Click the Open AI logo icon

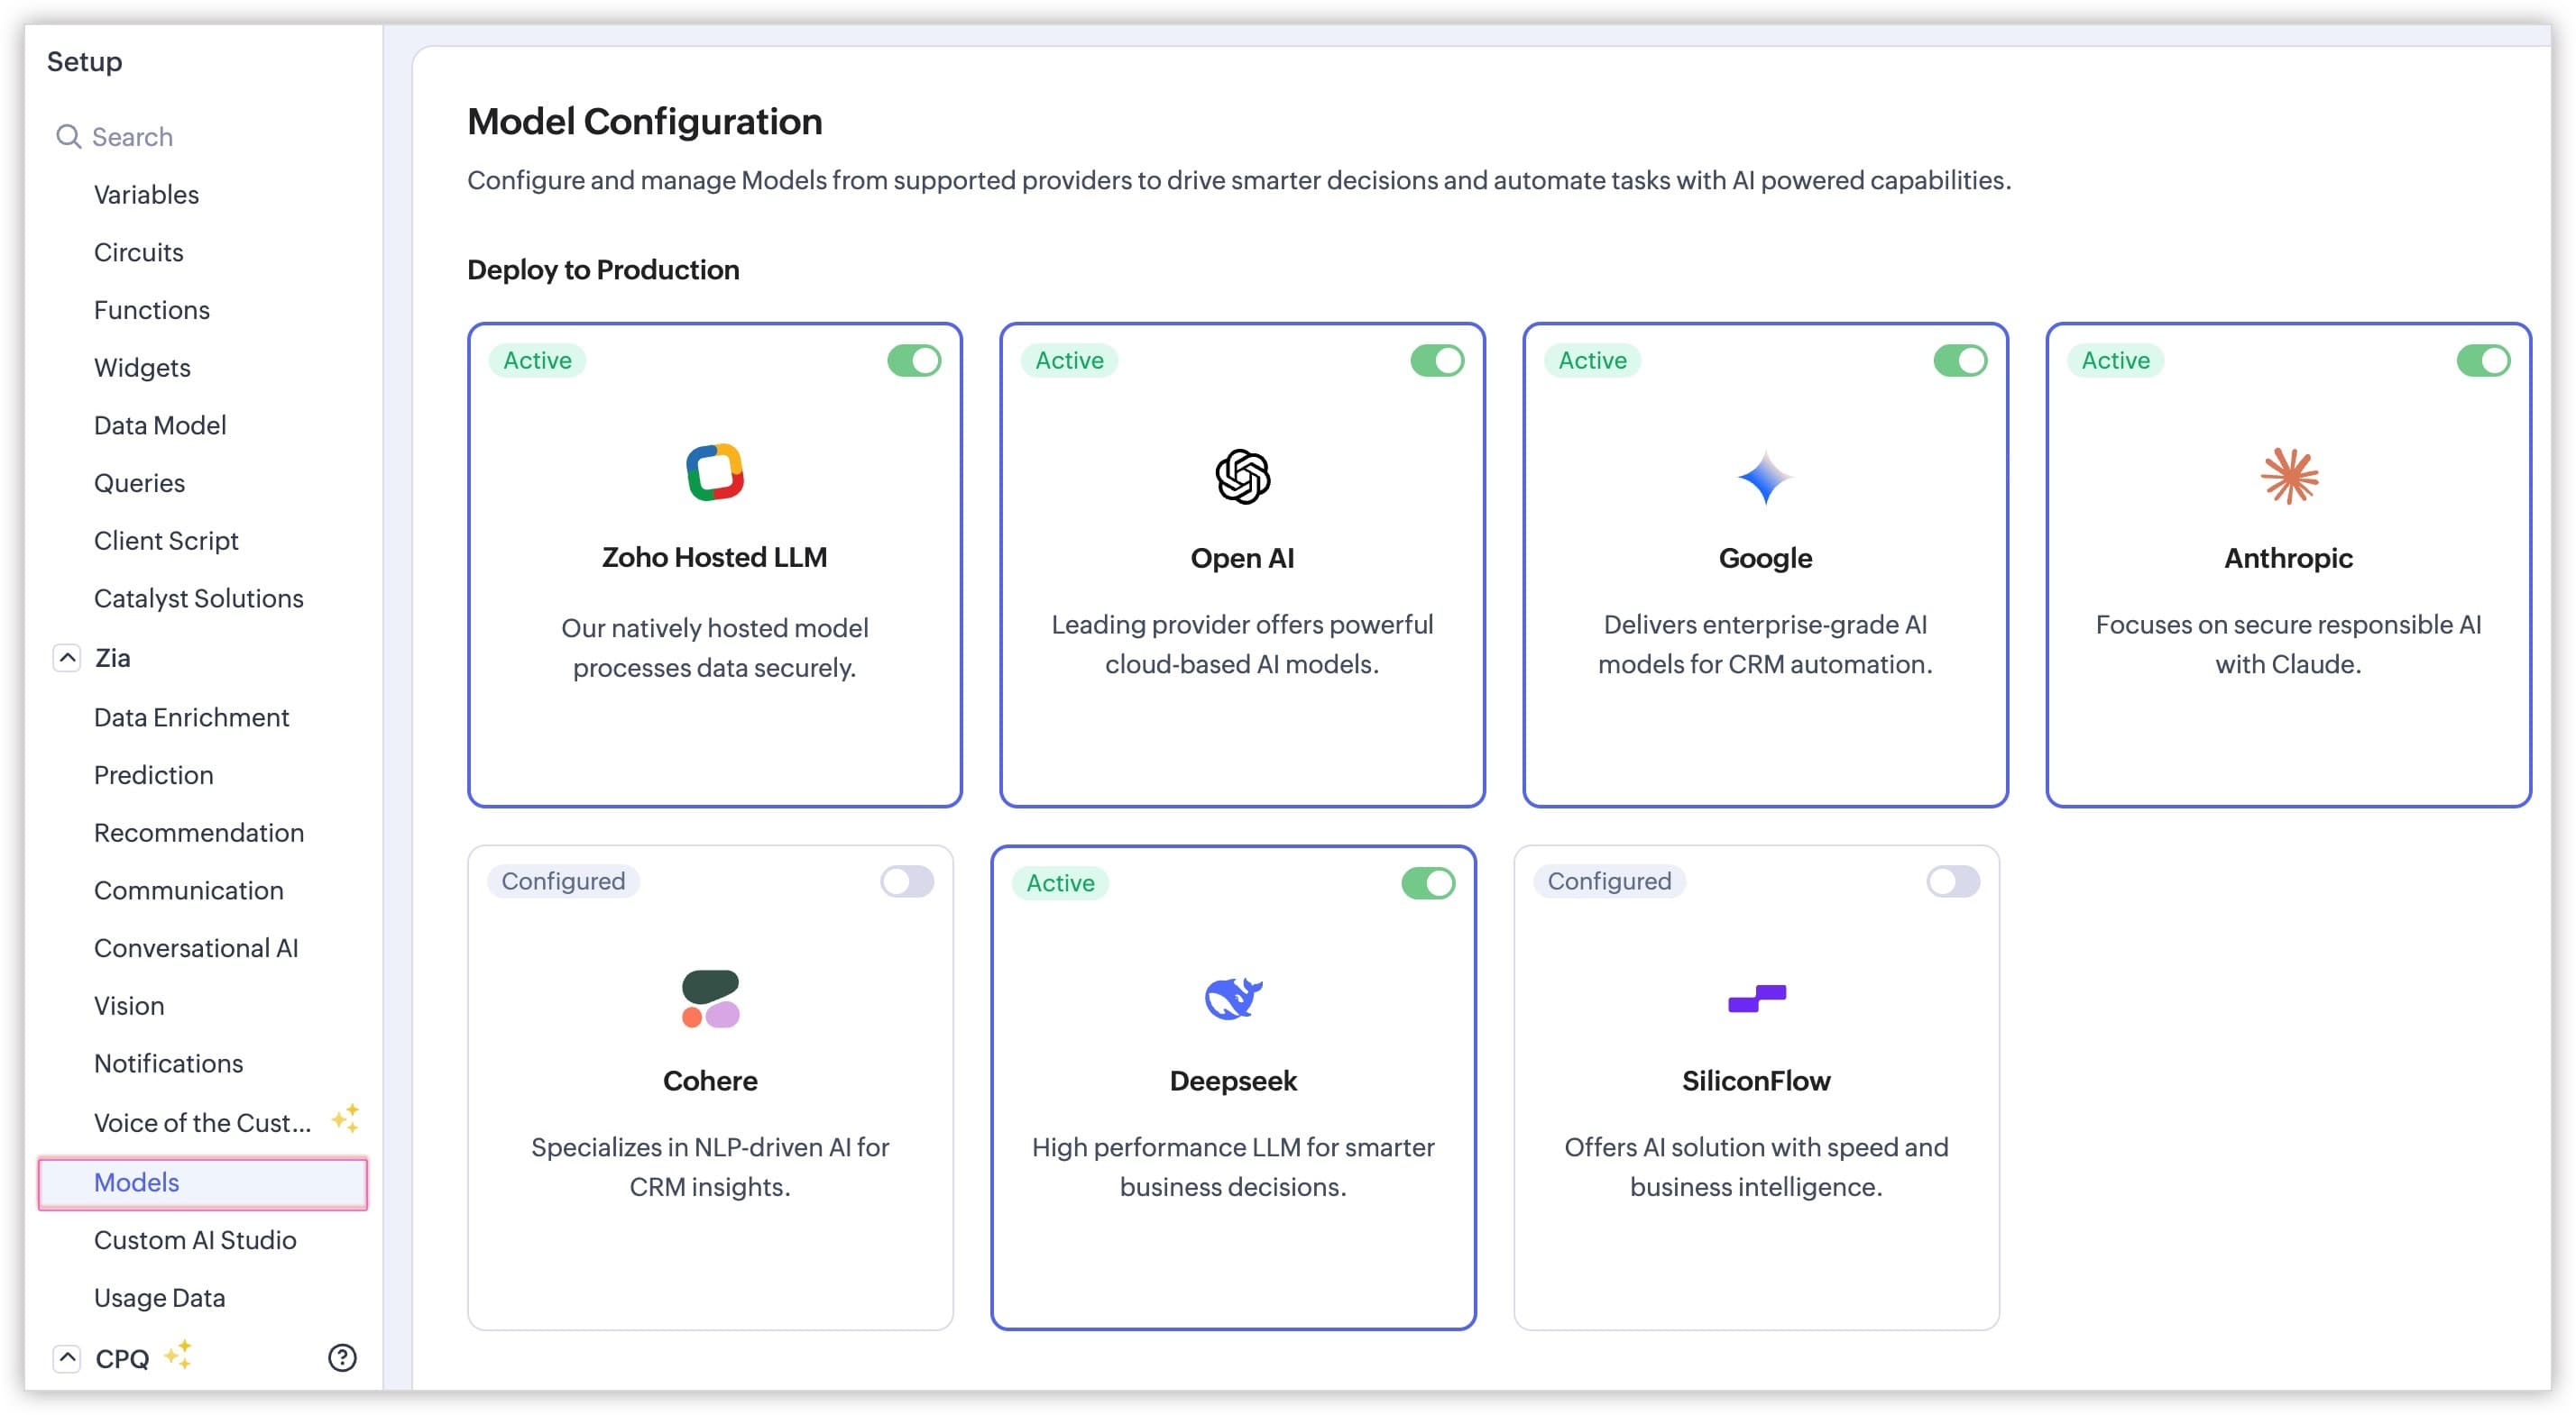pos(1242,476)
